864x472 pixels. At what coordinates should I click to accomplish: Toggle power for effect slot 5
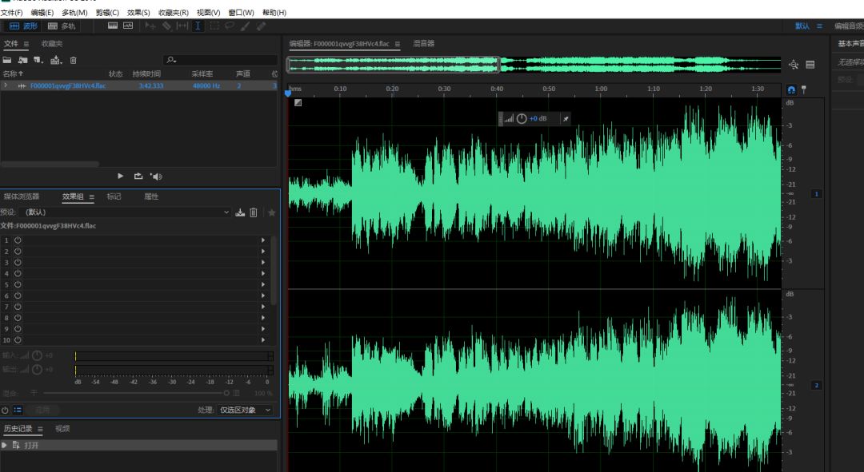(18, 284)
